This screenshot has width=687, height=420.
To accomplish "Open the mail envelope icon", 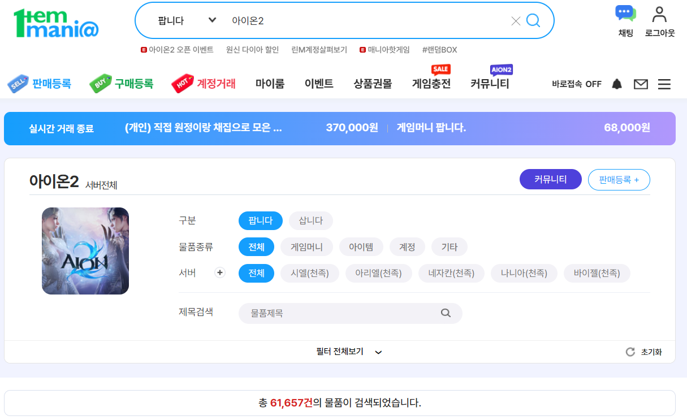I will coord(641,84).
